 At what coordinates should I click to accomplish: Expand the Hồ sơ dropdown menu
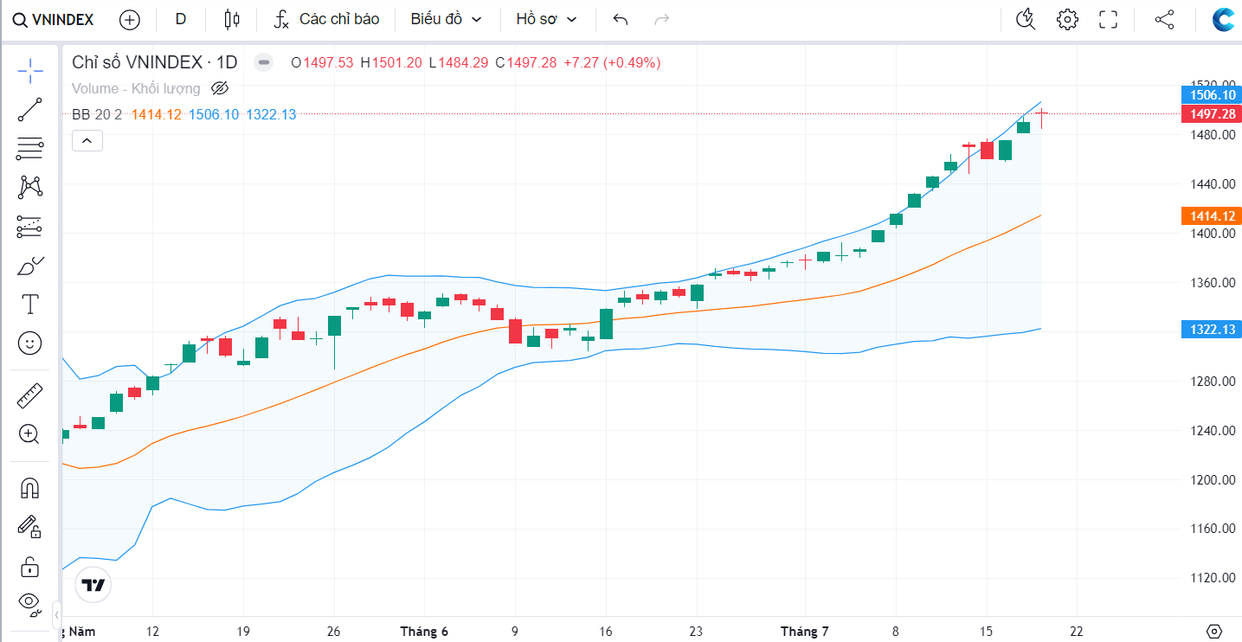point(546,19)
